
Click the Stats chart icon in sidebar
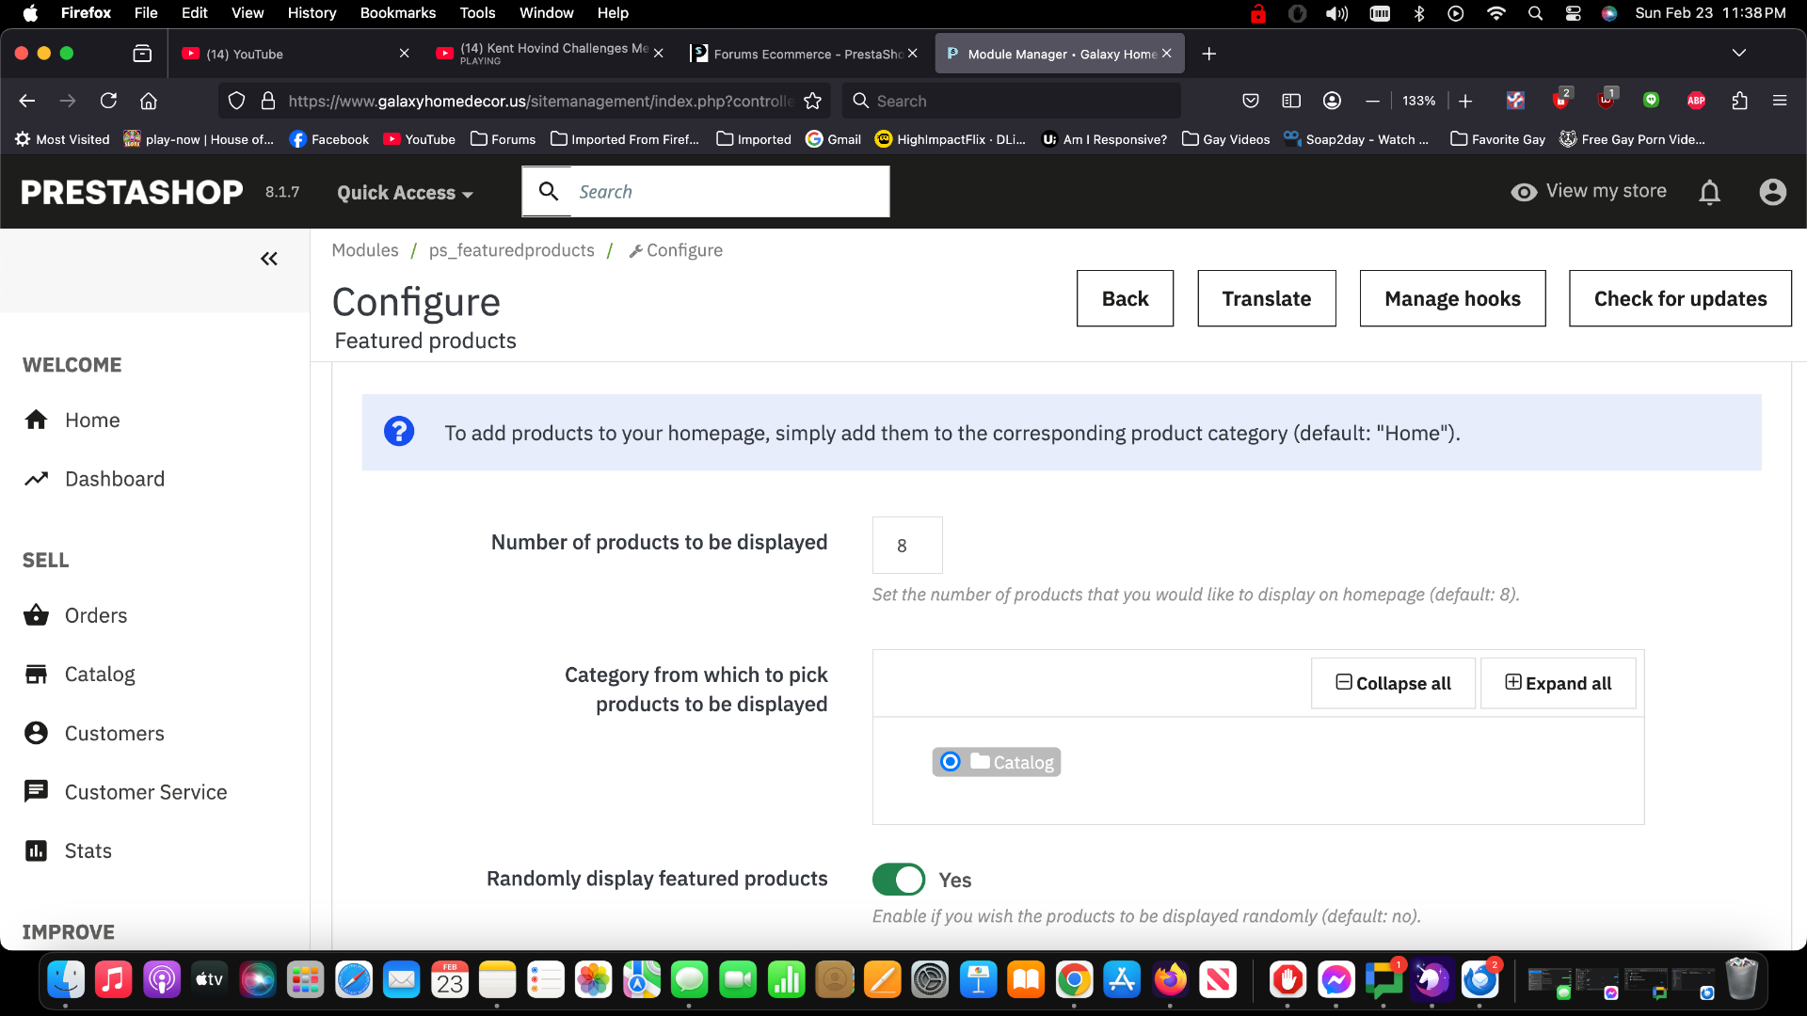coord(36,851)
